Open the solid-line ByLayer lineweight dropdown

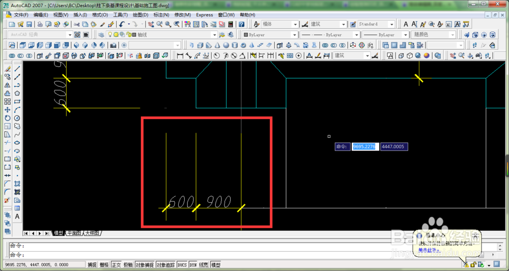tap(405, 35)
